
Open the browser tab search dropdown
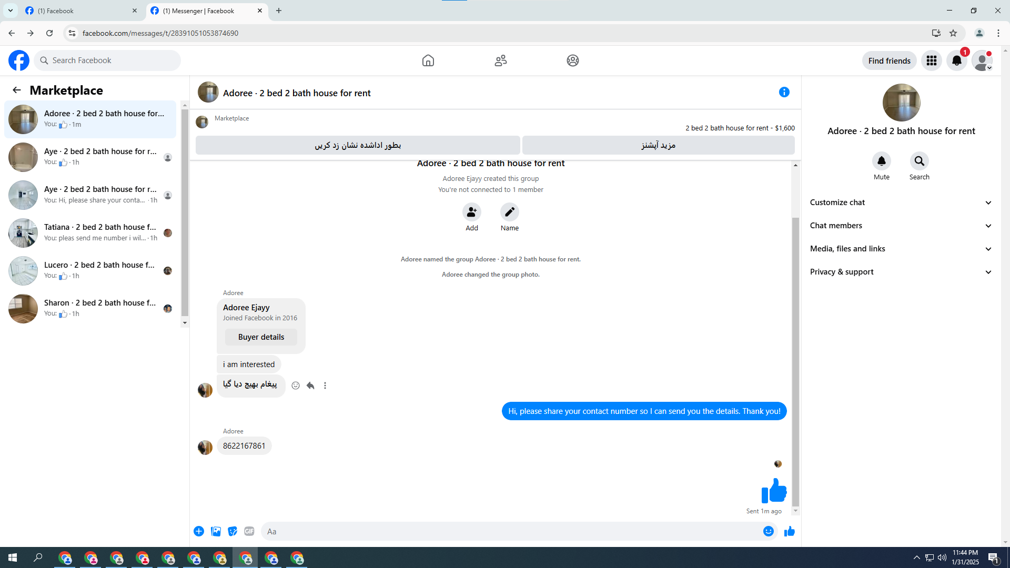tap(11, 11)
